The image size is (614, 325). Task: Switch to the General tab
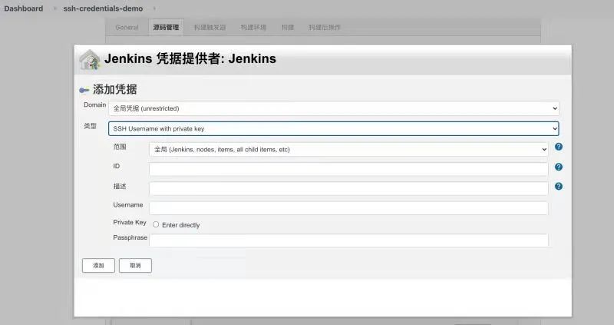coord(127,28)
